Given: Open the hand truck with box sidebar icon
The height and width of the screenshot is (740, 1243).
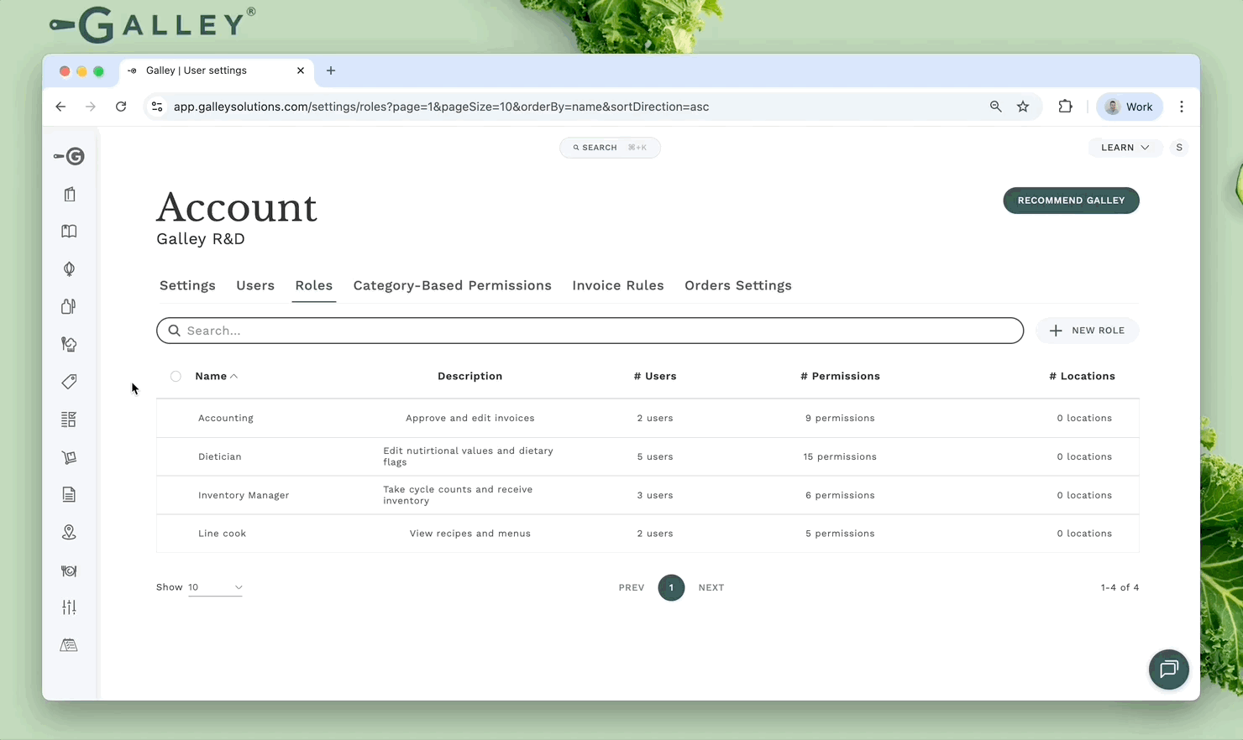Looking at the screenshot, I should coord(69,457).
